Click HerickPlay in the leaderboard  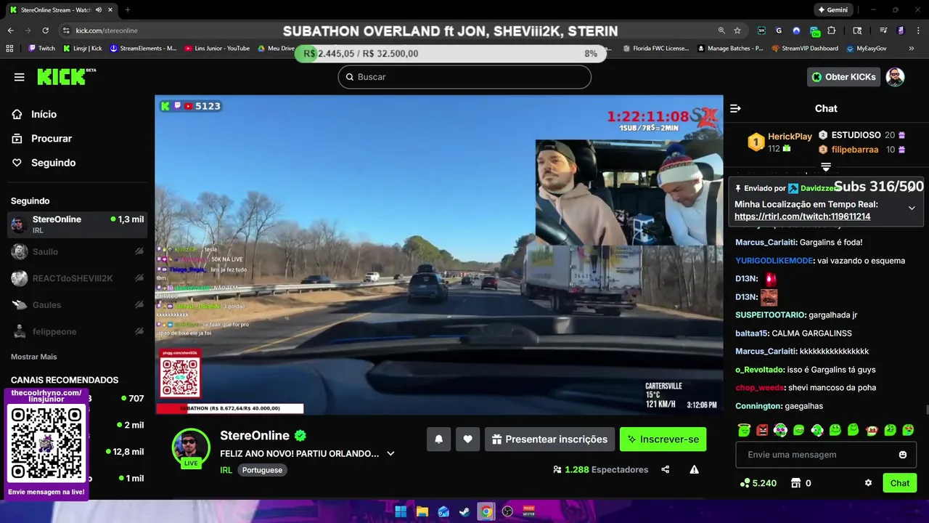[790, 137]
